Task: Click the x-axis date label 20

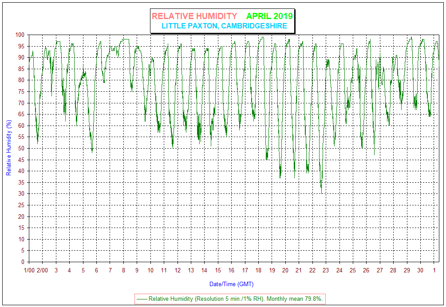Action: click(285, 270)
